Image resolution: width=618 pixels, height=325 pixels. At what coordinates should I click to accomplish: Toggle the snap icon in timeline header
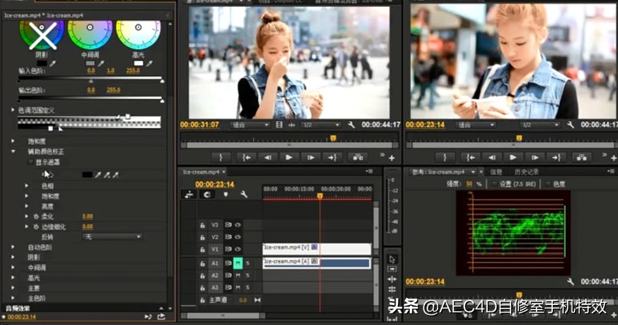(206, 195)
